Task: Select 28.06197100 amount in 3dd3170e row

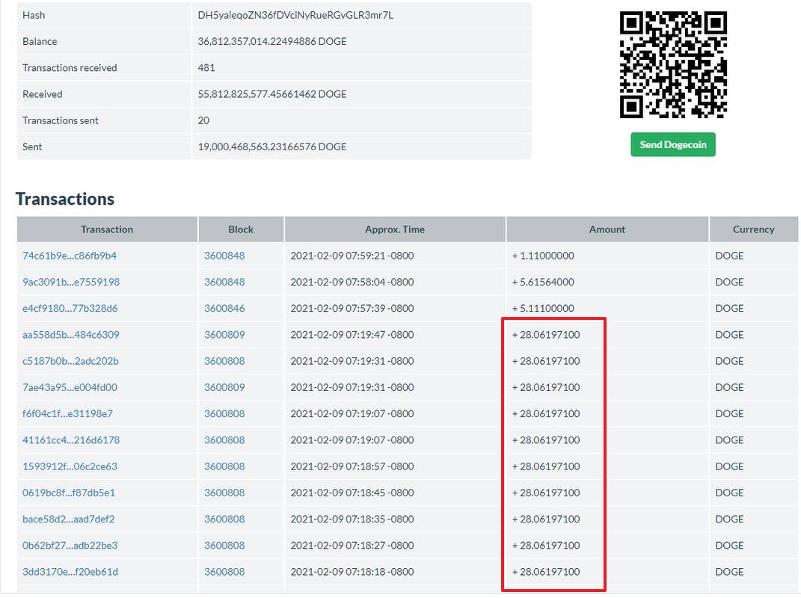Action: [546, 572]
